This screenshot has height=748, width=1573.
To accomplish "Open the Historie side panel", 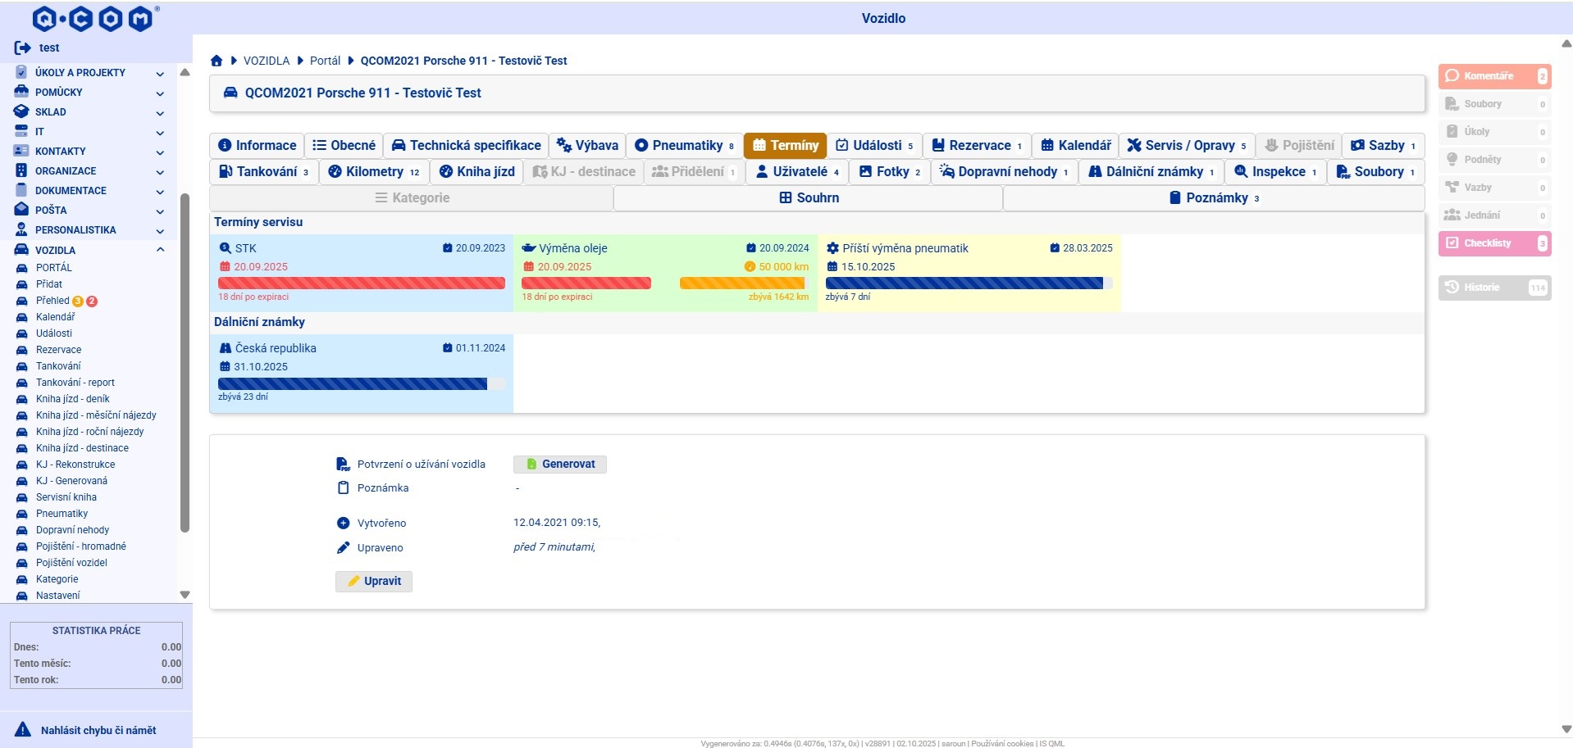I will (1493, 288).
